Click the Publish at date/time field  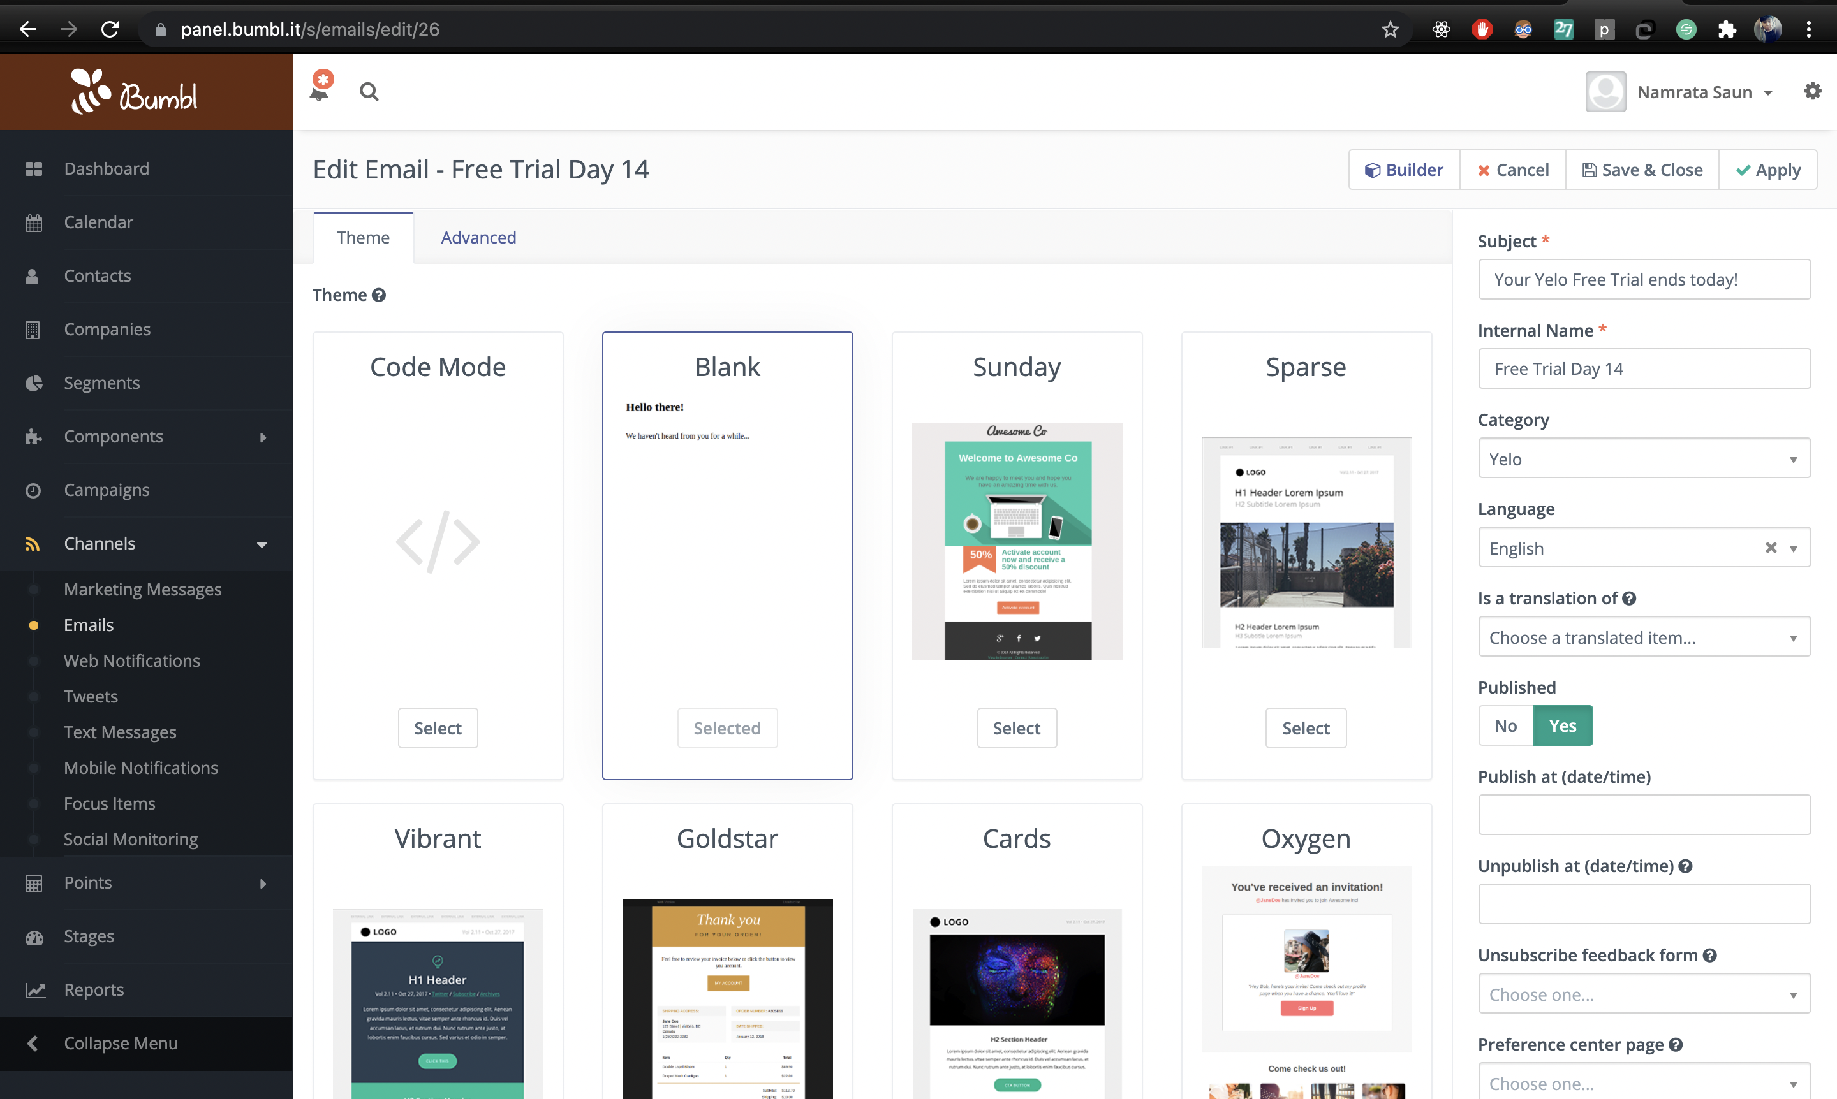pyautogui.click(x=1644, y=815)
